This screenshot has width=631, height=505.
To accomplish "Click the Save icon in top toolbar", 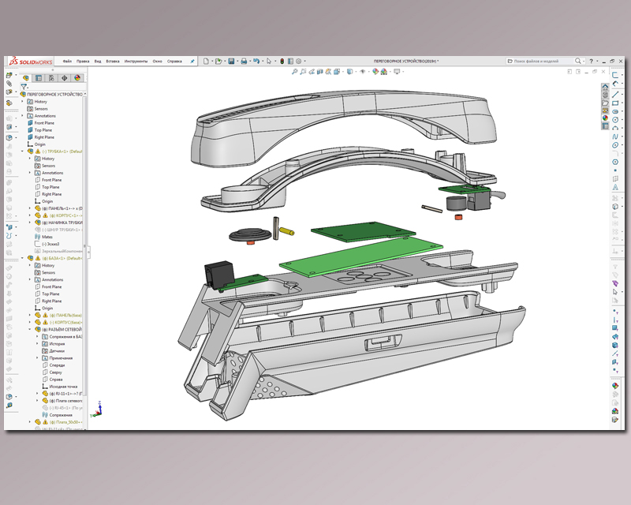I will 231,61.
